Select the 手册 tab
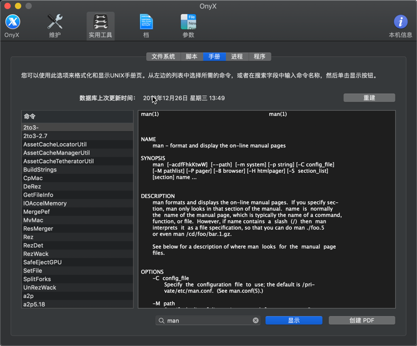Screen dimensions: 417x346 [214, 56]
